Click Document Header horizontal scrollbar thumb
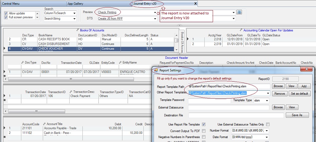Screen dimensions: 316x142 [71, 79]
